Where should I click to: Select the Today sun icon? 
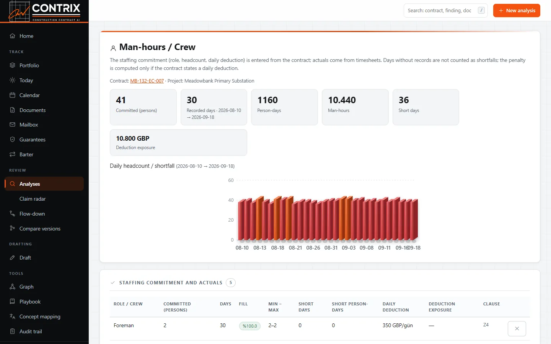click(x=12, y=80)
